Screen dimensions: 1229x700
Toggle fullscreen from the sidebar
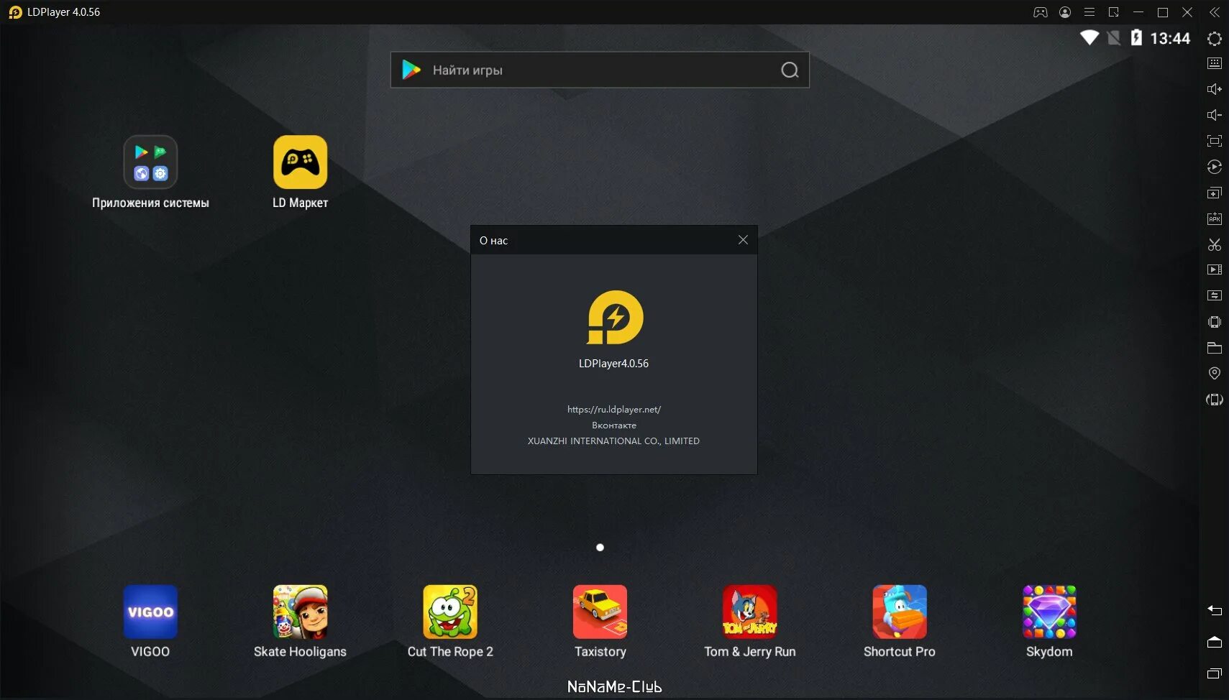[1215, 141]
